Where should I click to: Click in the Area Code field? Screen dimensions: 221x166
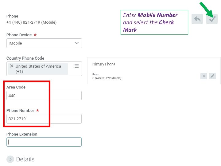pyautogui.click(x=44, y=96)
